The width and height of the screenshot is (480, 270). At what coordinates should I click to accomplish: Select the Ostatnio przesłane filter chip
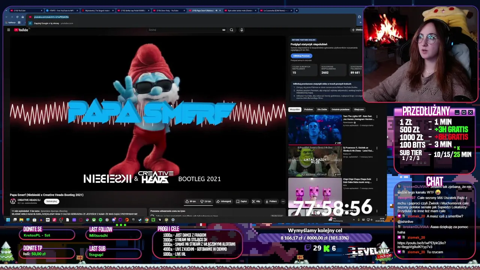(340, 109)
